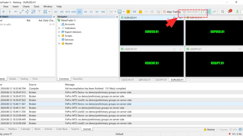243x136 pixels.
Task: Toggle Algo Trading on
Action: click(172, 12)
